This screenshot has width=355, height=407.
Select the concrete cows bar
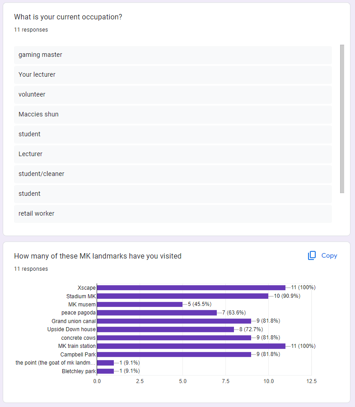[x=174, y=338]
